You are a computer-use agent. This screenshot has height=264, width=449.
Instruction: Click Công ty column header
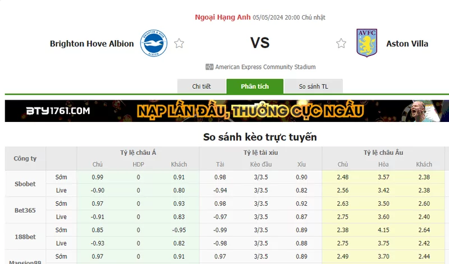(x=25, y=158)
